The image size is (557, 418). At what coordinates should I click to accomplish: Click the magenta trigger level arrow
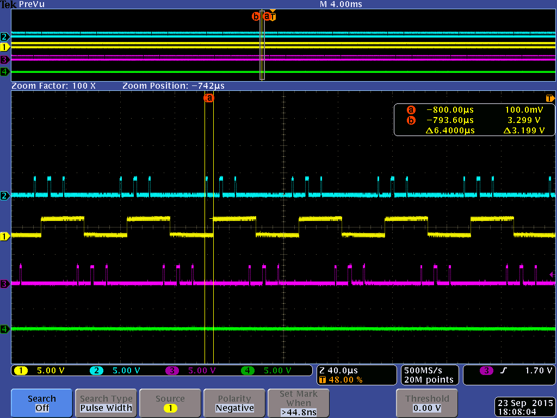pyautogui.click(x=553, y=274)
